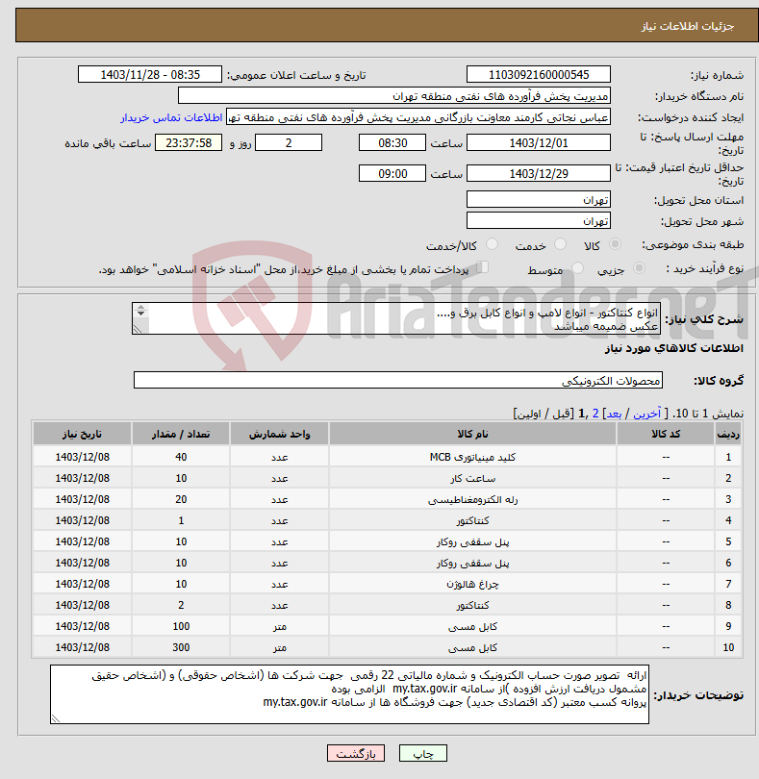Click the 23:37:58 remaining time field
The image size is (759, 779).
coord(189,143)
